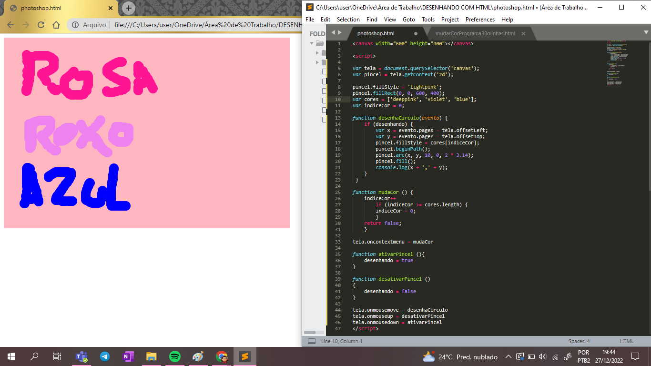Viewport: 651px width, 366px height.
Task: Click the 'return false;' code line
Action: pyautogui.click(x=383, y=223)
